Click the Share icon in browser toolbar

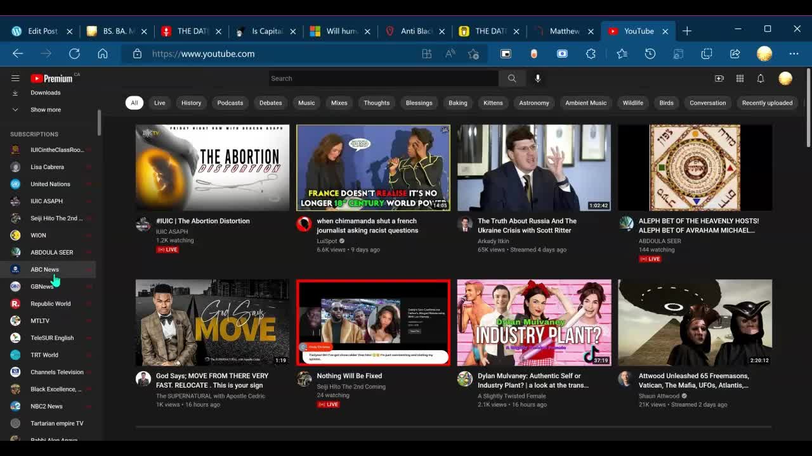click(x=735, y=54)
